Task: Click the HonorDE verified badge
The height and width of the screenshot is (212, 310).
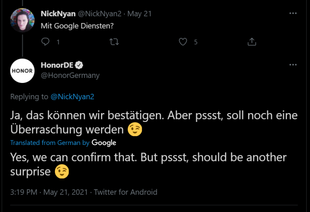Action: [79, 65]
